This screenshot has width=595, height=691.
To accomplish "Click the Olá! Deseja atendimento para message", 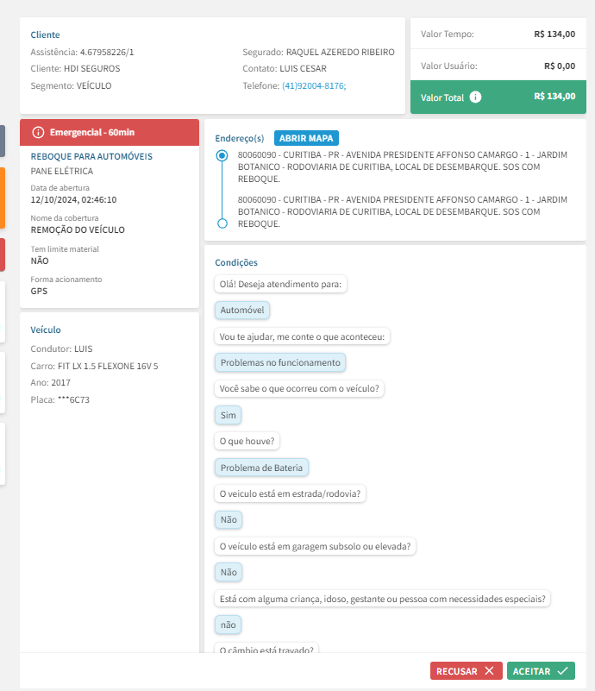I will [x=280, y=285].
